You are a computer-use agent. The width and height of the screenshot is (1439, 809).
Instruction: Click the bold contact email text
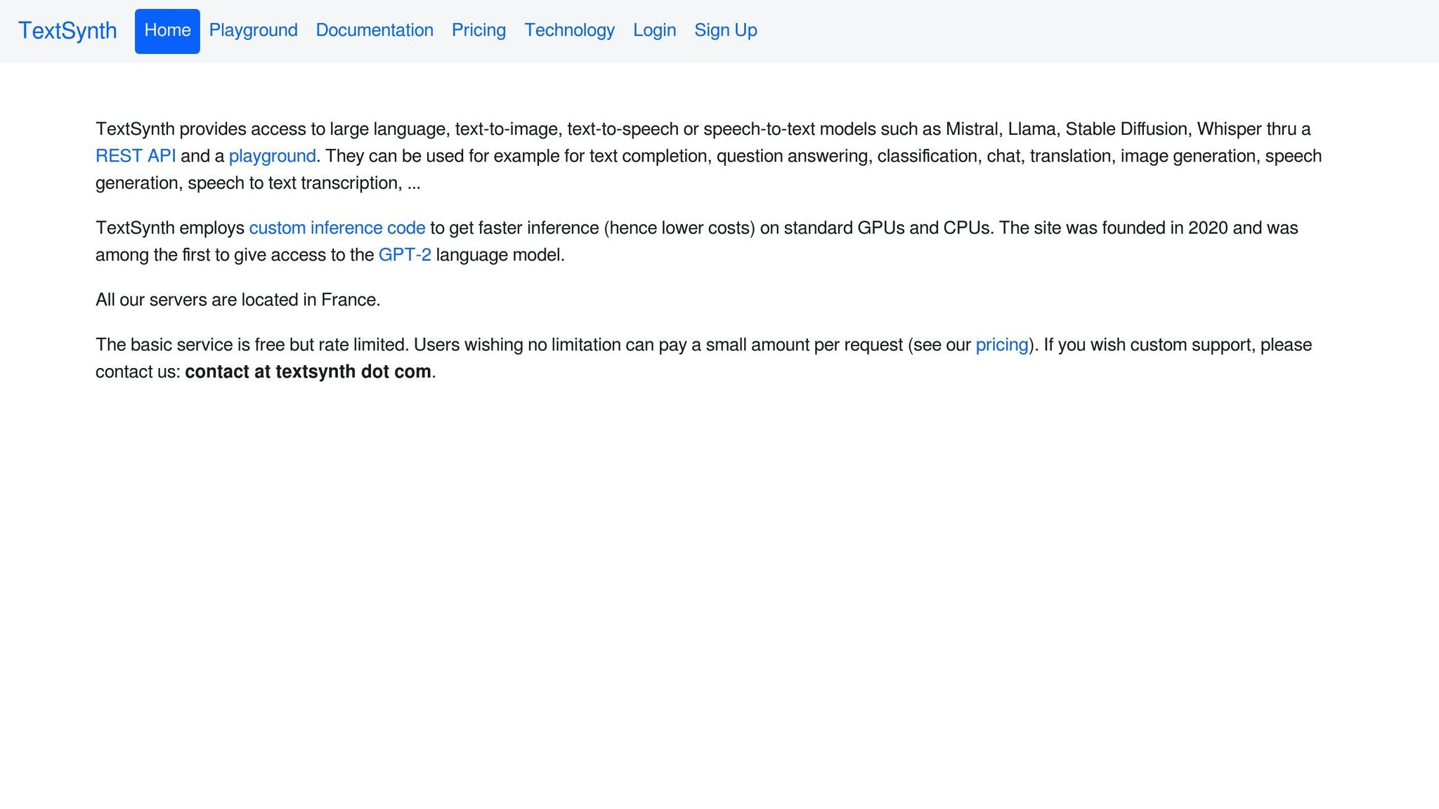[308, 371]
